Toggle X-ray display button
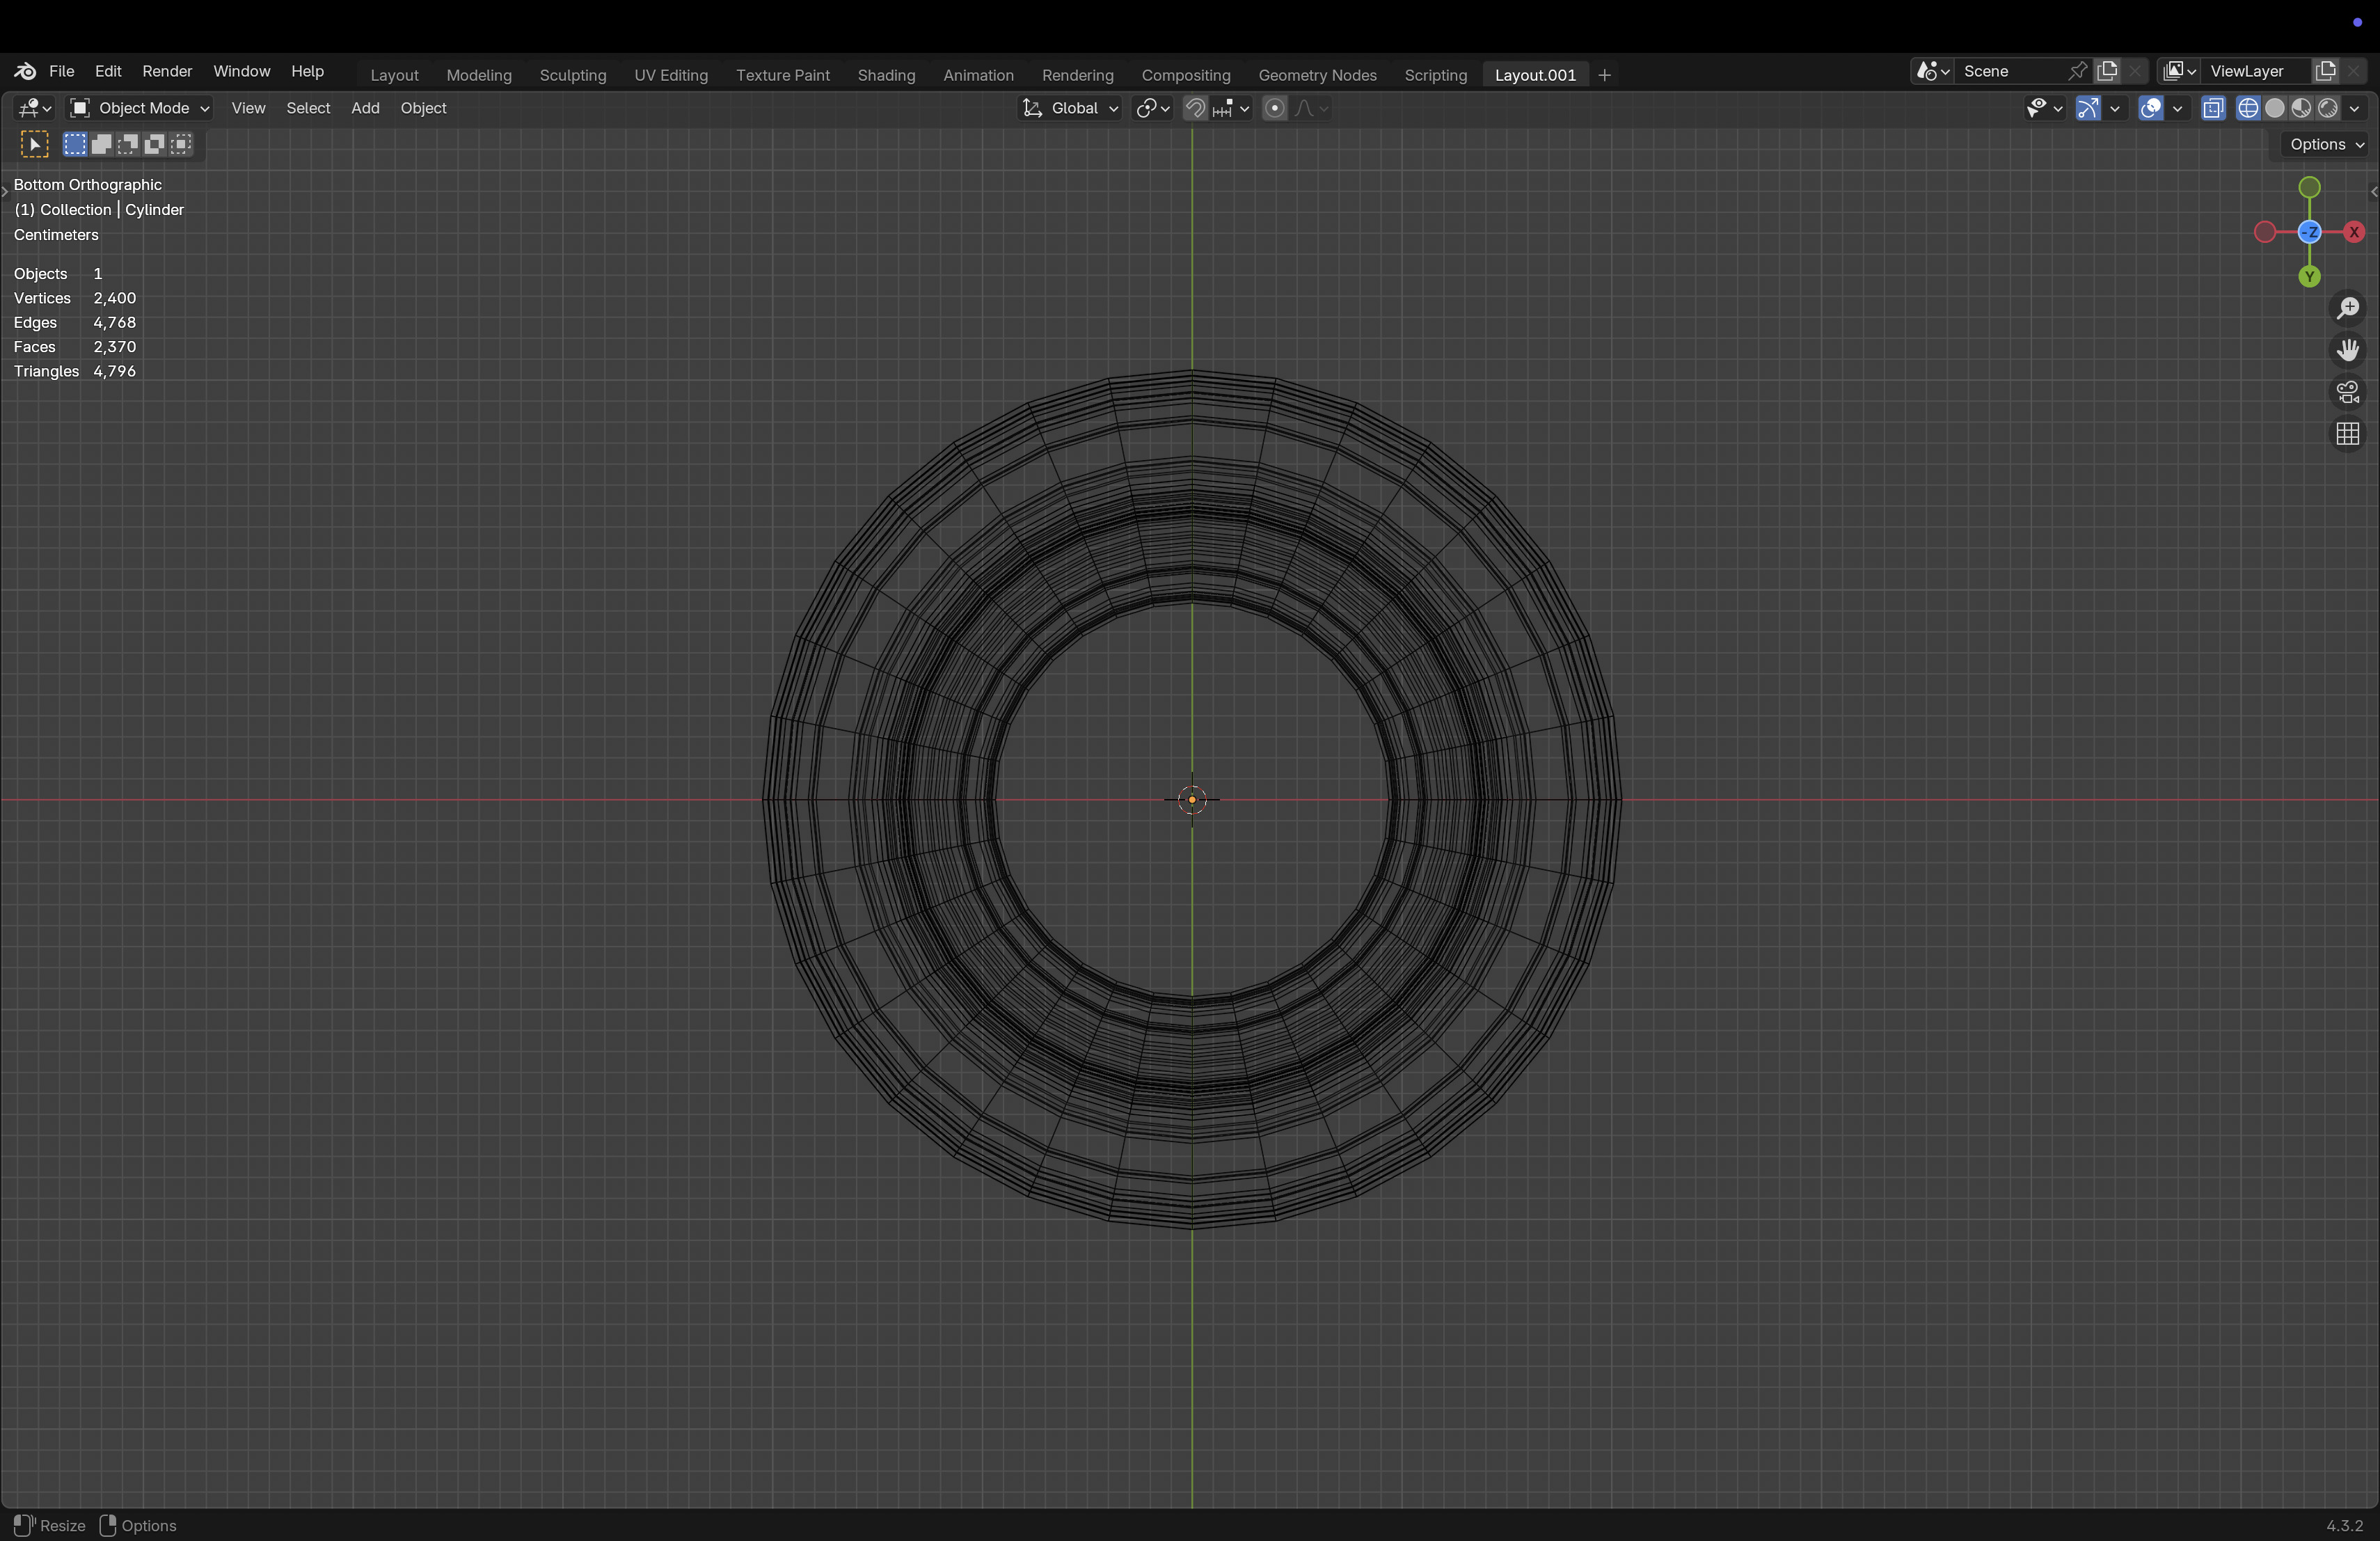The height and width of the screenshot is (1541, 2380). (x=2213, y=108)
